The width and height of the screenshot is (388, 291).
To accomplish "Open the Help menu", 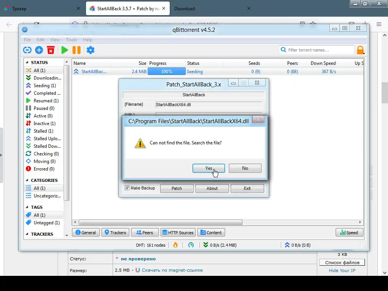I will pos(88,39).
